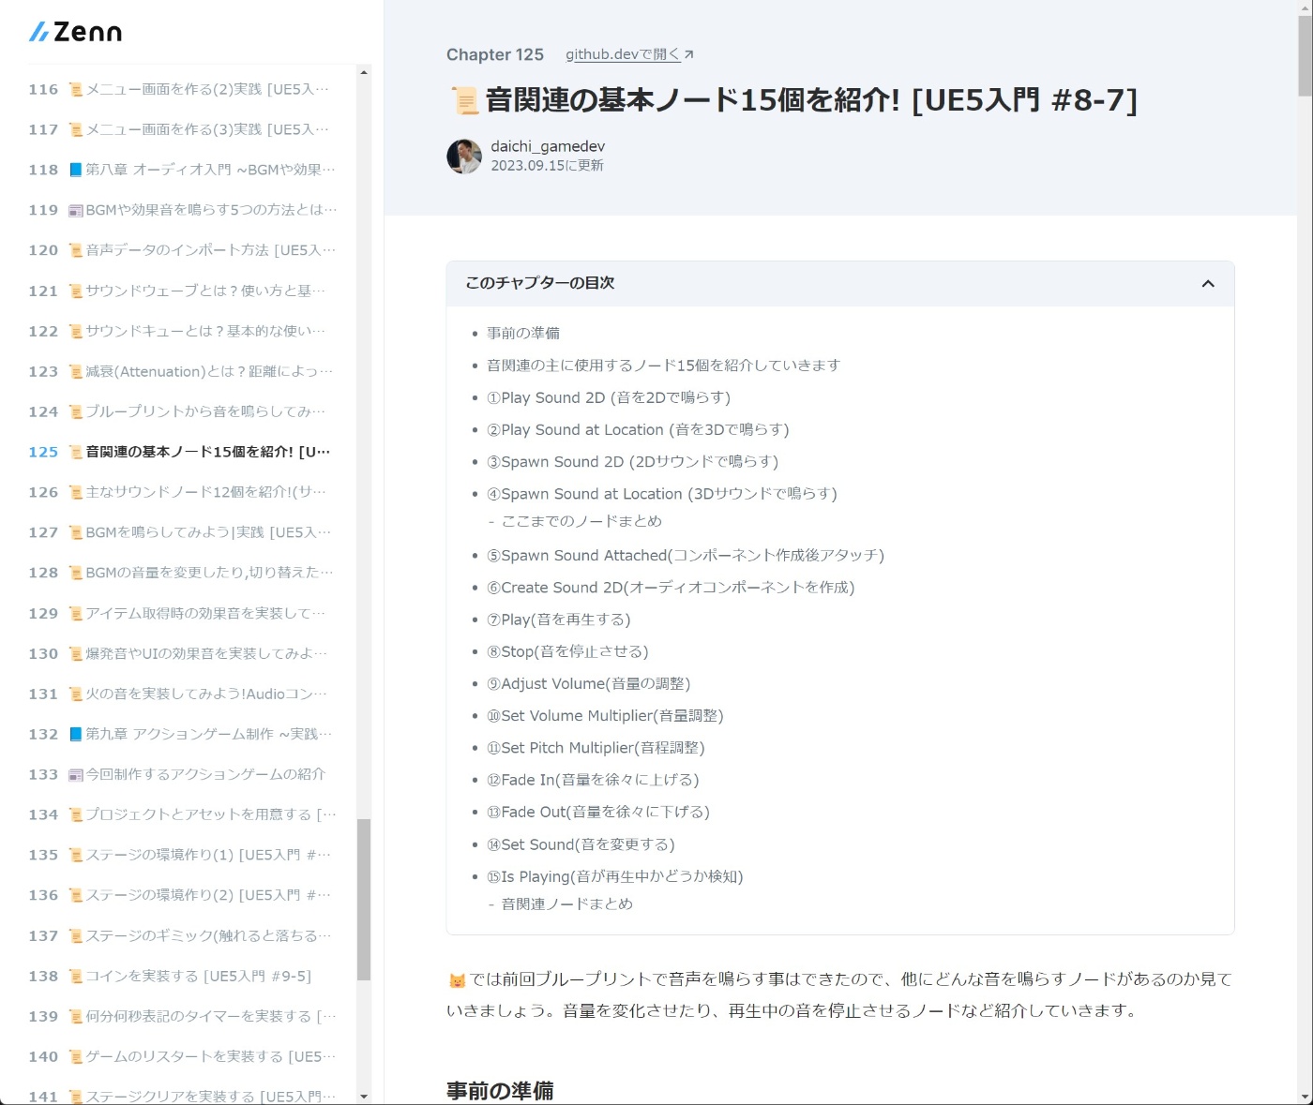This screenshot has height=1105, width=1313.
Task: Click daichi_gamedev's profile avatar
Action: [x=463, y=156]
